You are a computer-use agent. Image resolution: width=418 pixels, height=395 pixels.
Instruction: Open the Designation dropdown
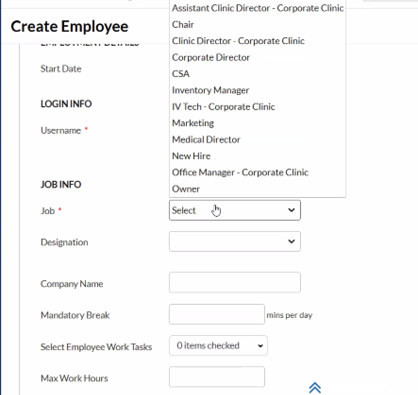[234, 241]
